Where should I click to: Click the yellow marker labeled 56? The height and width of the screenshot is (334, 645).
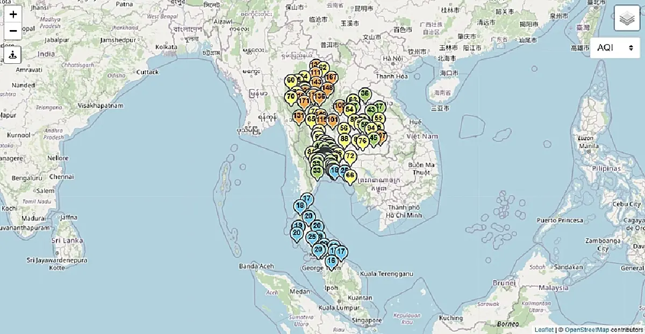tap(344, 129)
